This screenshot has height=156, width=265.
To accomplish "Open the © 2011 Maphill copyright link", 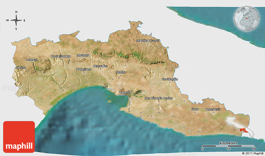I will coord(253,153).
